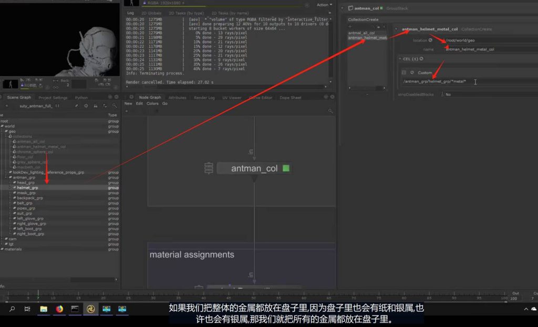
Task: Select the mask_grp scene graph item
Action: [26, 193]
